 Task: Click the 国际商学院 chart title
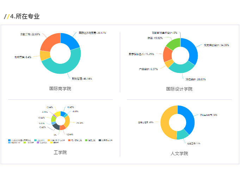(x=60, y=88)
